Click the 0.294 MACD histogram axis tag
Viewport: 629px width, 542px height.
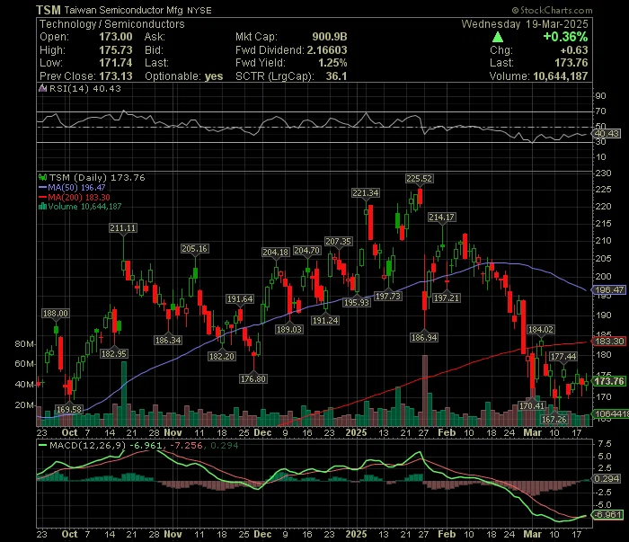(x=607, y=478)
